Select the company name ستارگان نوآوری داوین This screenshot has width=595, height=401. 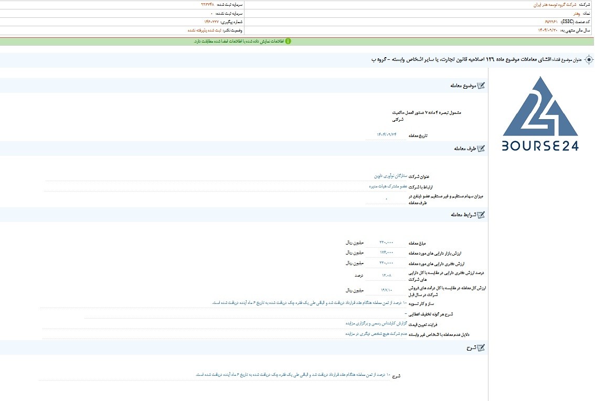[390, 176]
